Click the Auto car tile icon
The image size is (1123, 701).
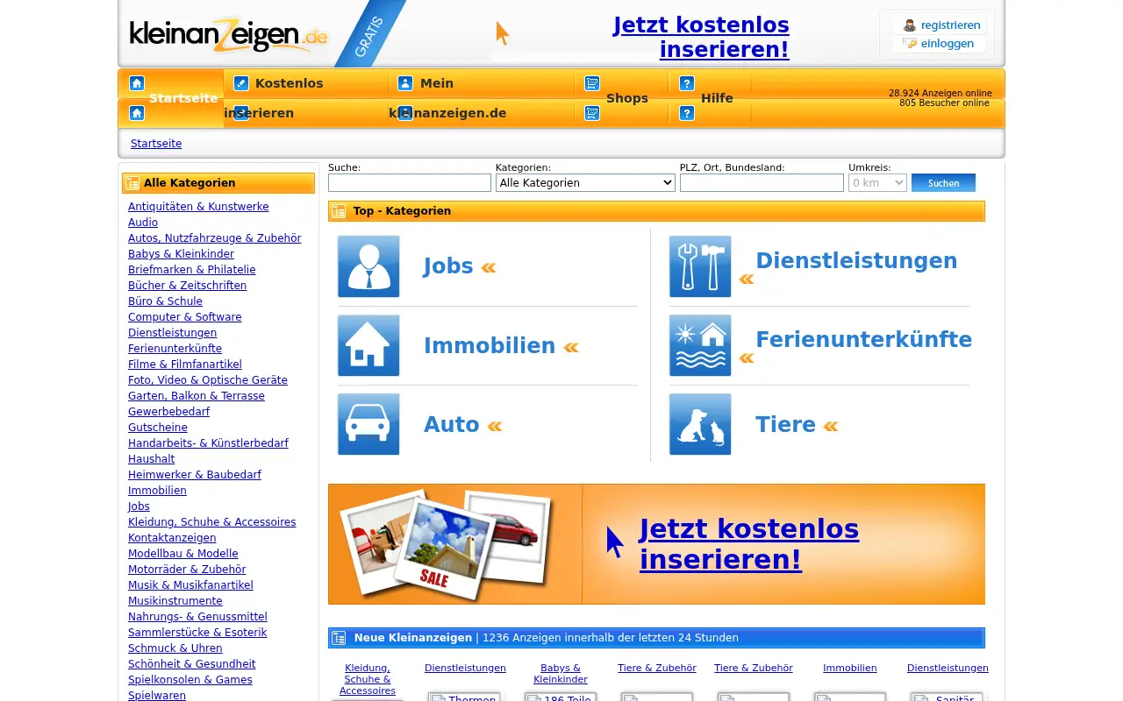pos(368,424)
